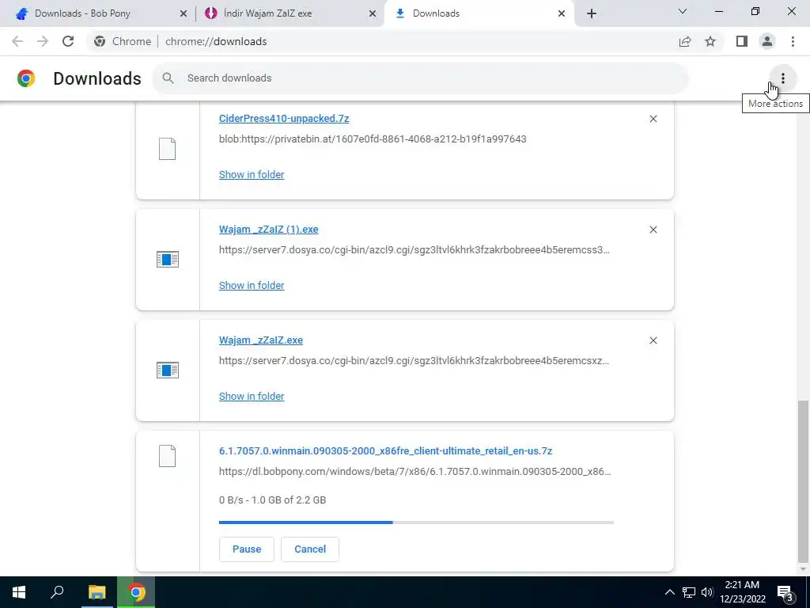Click the network icon in system tray
Screen dimensions: 810x608
tap(689, 592)
